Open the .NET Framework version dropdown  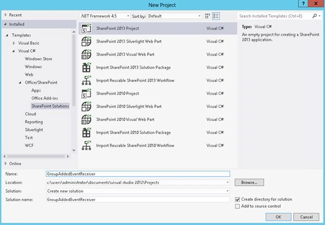[105, 16]
